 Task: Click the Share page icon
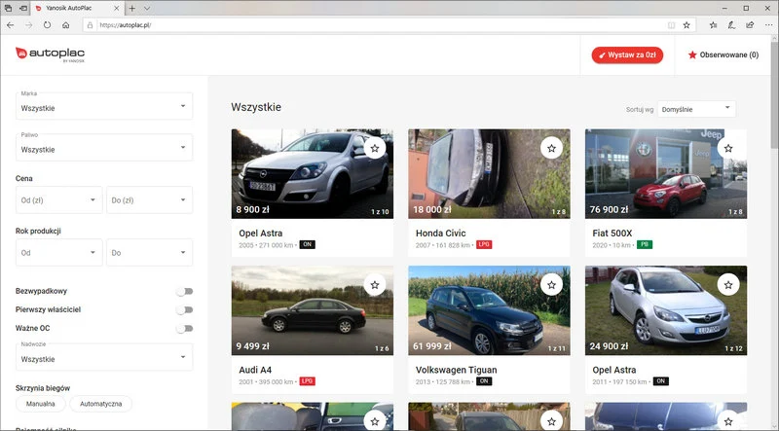click(x=750, y=25)
